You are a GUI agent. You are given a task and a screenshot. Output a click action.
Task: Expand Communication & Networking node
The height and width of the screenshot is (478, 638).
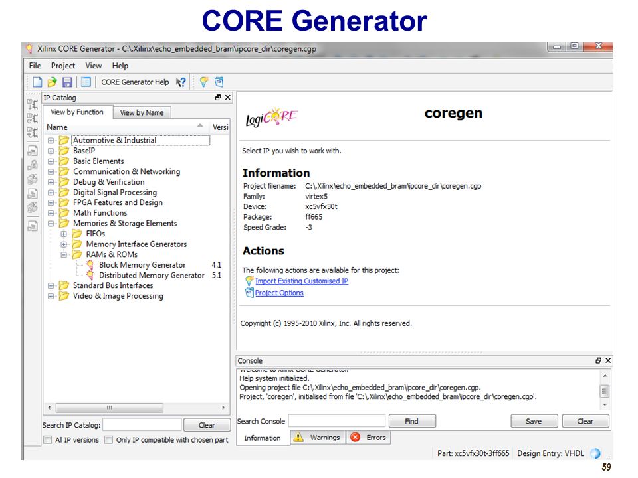coord(51,171)
